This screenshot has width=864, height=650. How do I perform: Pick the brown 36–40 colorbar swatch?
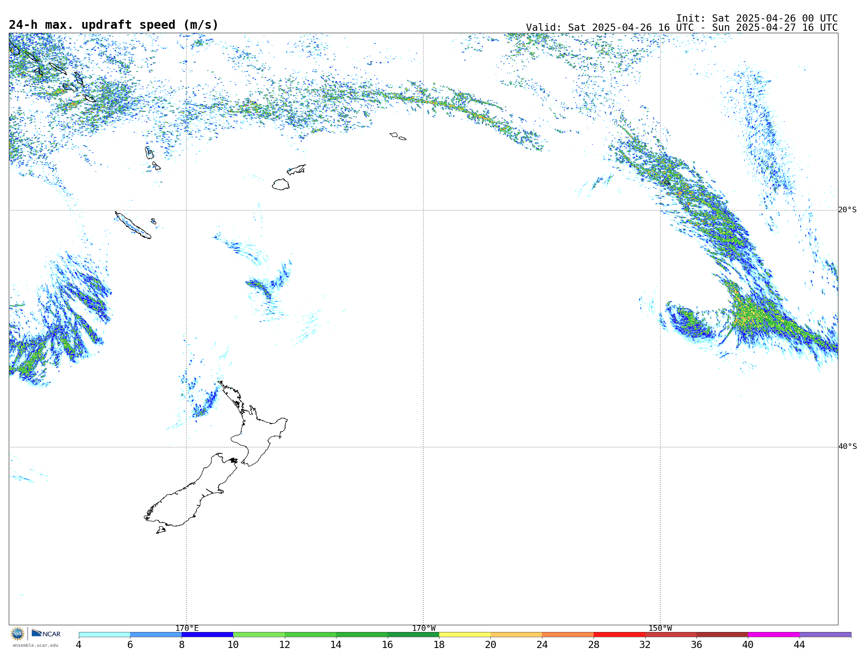[x=722, y=634]
